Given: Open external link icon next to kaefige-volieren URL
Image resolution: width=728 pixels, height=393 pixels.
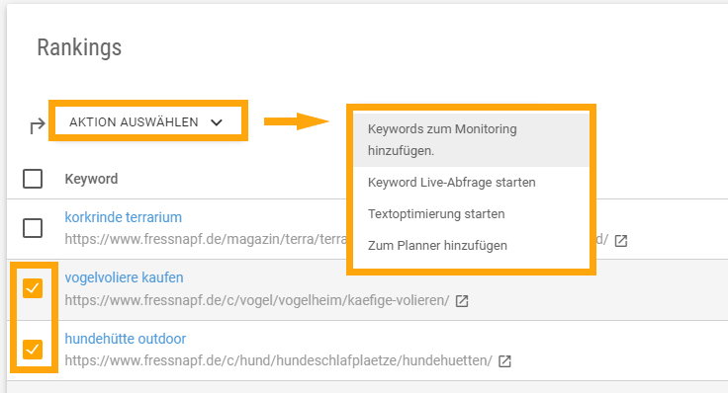Looking at the screenshot, I should point(462,301).
